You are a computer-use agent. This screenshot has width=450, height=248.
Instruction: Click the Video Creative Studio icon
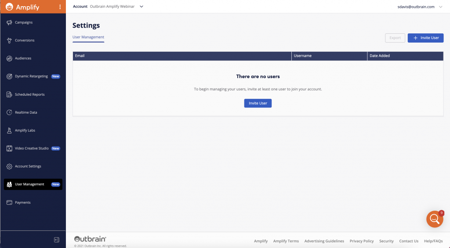point(9,148)
